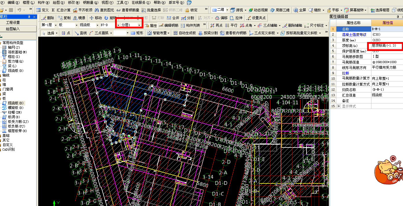Select the 矩形 rectangle drawing tool
Image resolution: width=403 pixels, height=206 pixels.
137,33
